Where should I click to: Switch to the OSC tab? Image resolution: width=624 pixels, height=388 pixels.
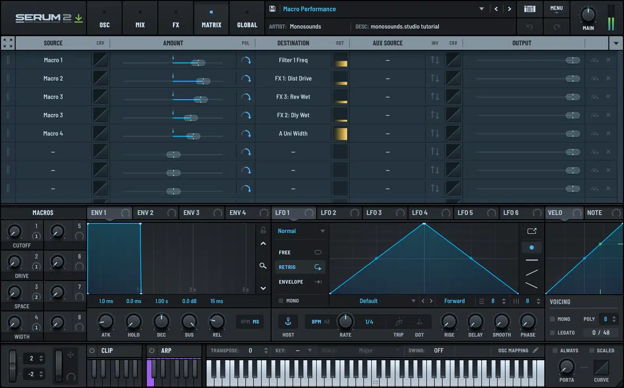(x=105, y=18)
